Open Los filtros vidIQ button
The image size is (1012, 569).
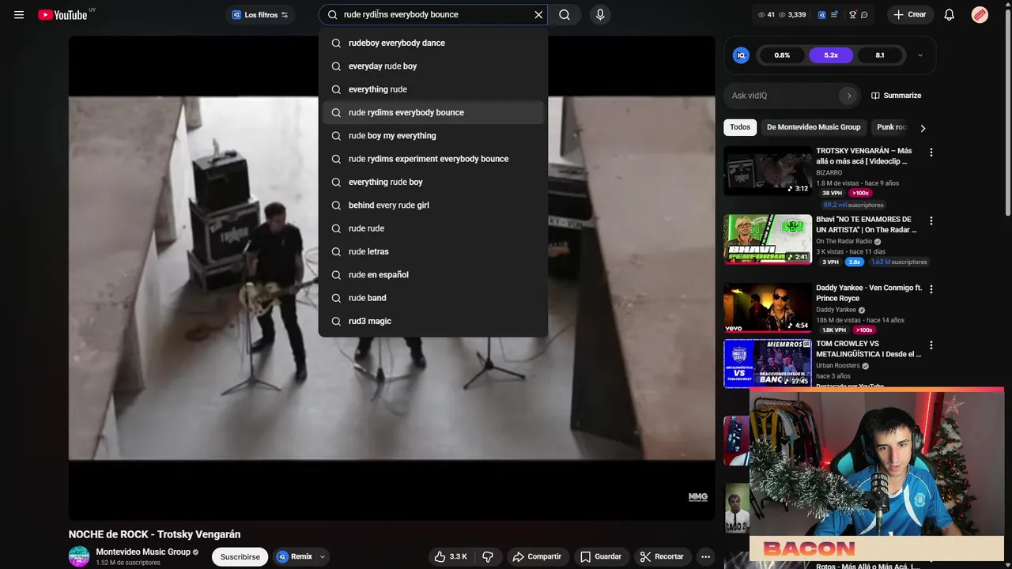pyautogui.click(x=260, y=15)
